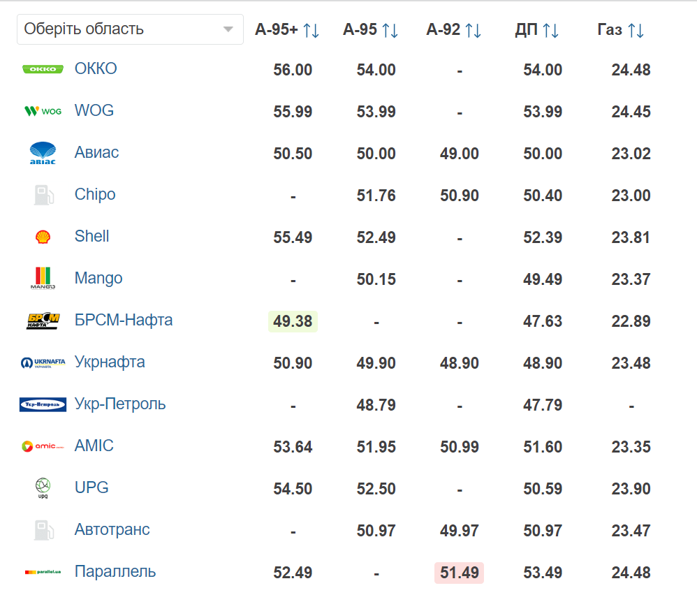Viewport: 697px width, 595px height.
Task: Click the Авиас blue logo
Action: tap(43, 153)
